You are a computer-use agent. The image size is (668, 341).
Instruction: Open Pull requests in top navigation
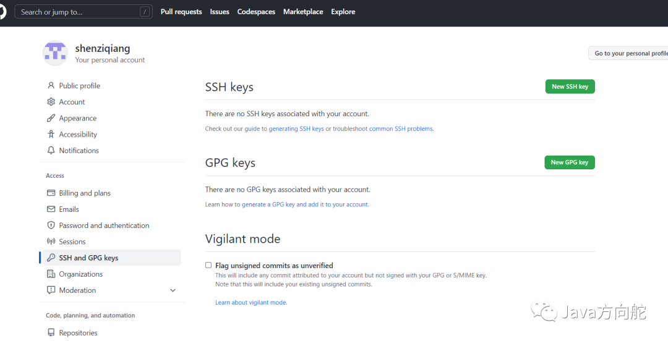coord(181,12)
